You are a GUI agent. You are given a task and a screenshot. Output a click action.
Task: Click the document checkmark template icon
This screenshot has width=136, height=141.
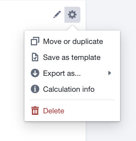(x=35, y=57)
